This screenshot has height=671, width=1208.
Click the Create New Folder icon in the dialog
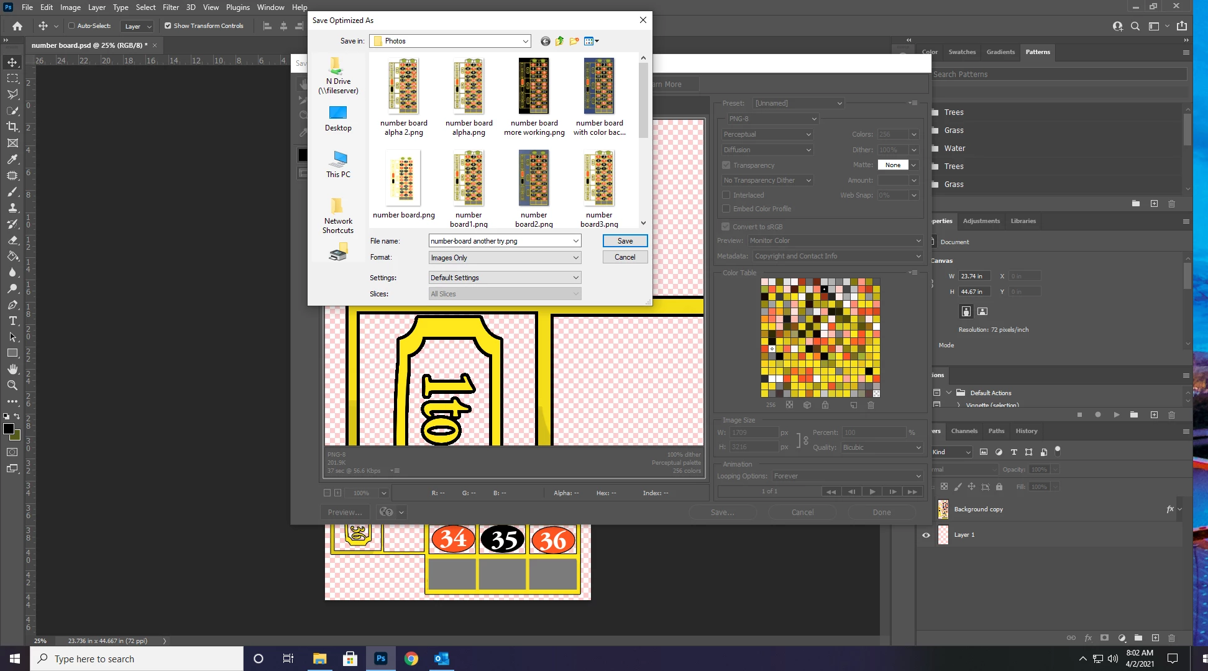coord(574,41)
